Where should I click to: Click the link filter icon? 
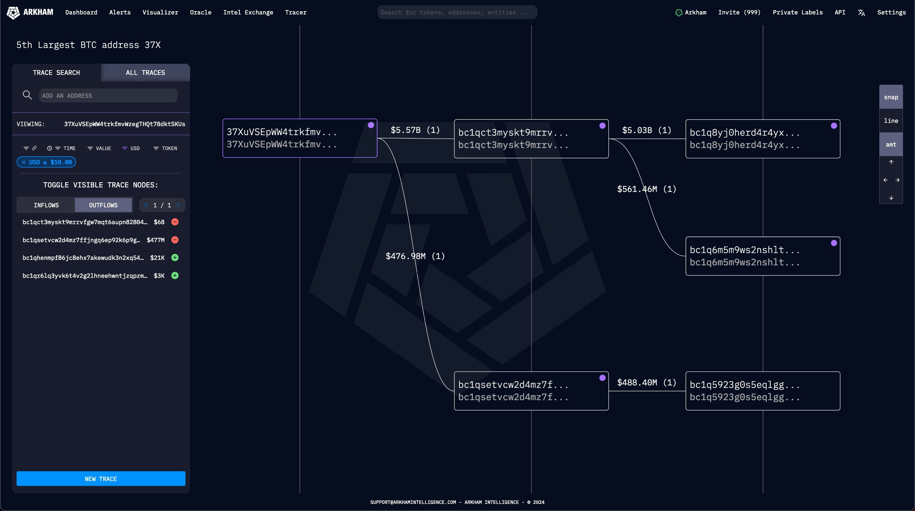(x=35, y=148)
